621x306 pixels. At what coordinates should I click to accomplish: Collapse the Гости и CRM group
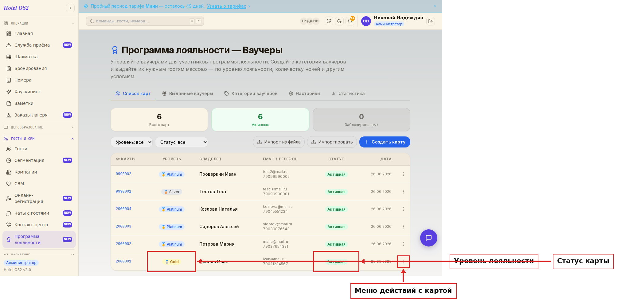coord(39,139)
